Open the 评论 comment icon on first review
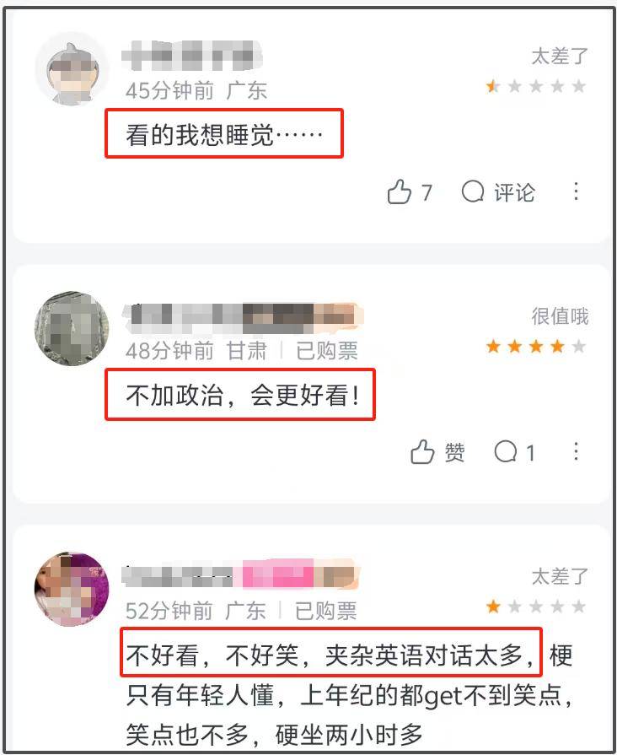Viewport: 617px width, 755px height. (x=498, y=192)
